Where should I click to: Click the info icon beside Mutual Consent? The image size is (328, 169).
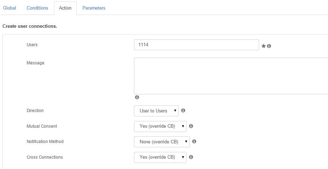[191, 126]
